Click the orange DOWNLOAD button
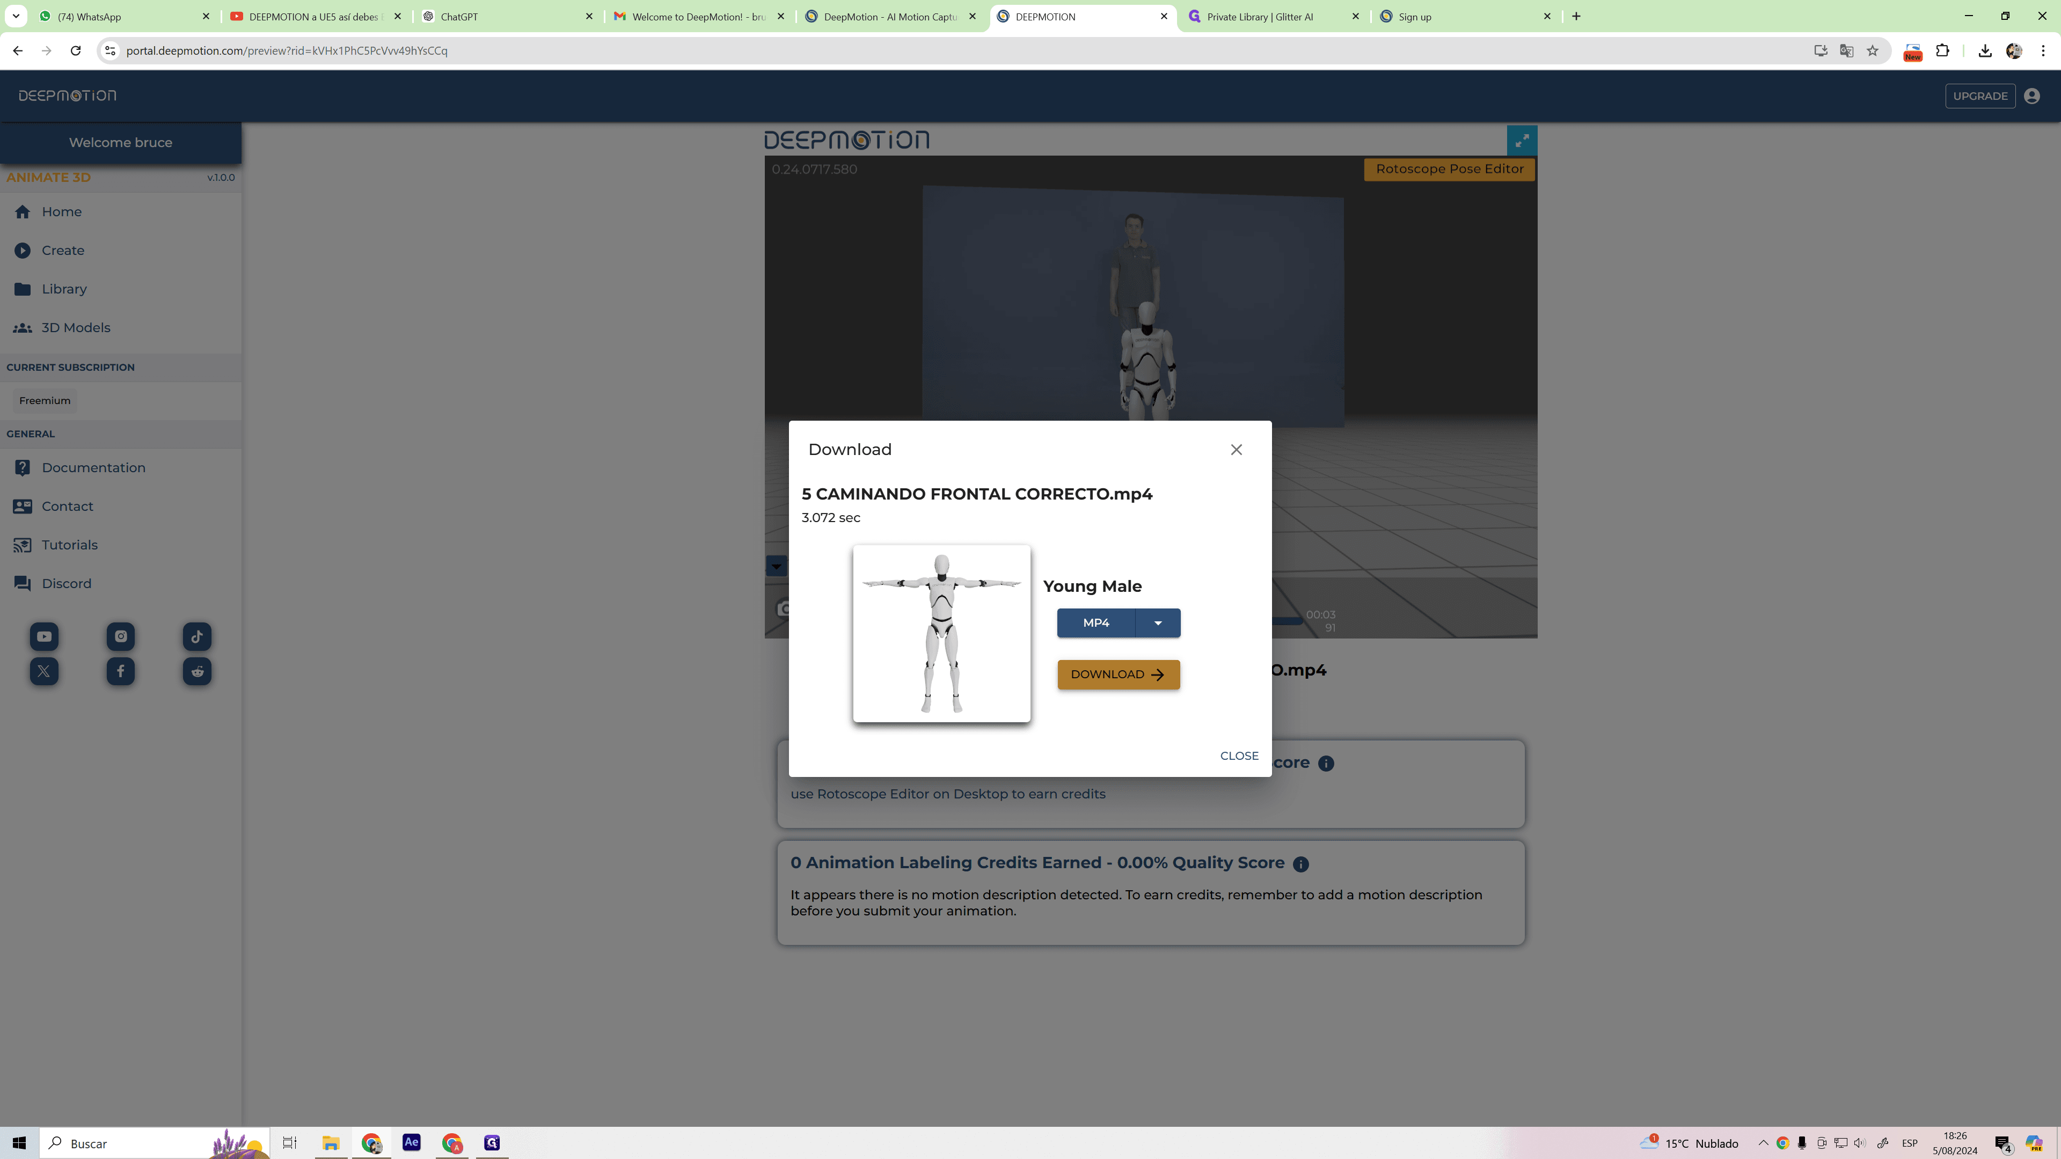 pyautogui.click(x=1117, y=674)
